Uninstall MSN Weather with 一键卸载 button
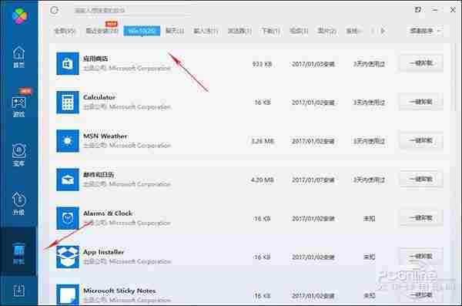This screenshot has height=306, width=462. (x=421, y=140)
